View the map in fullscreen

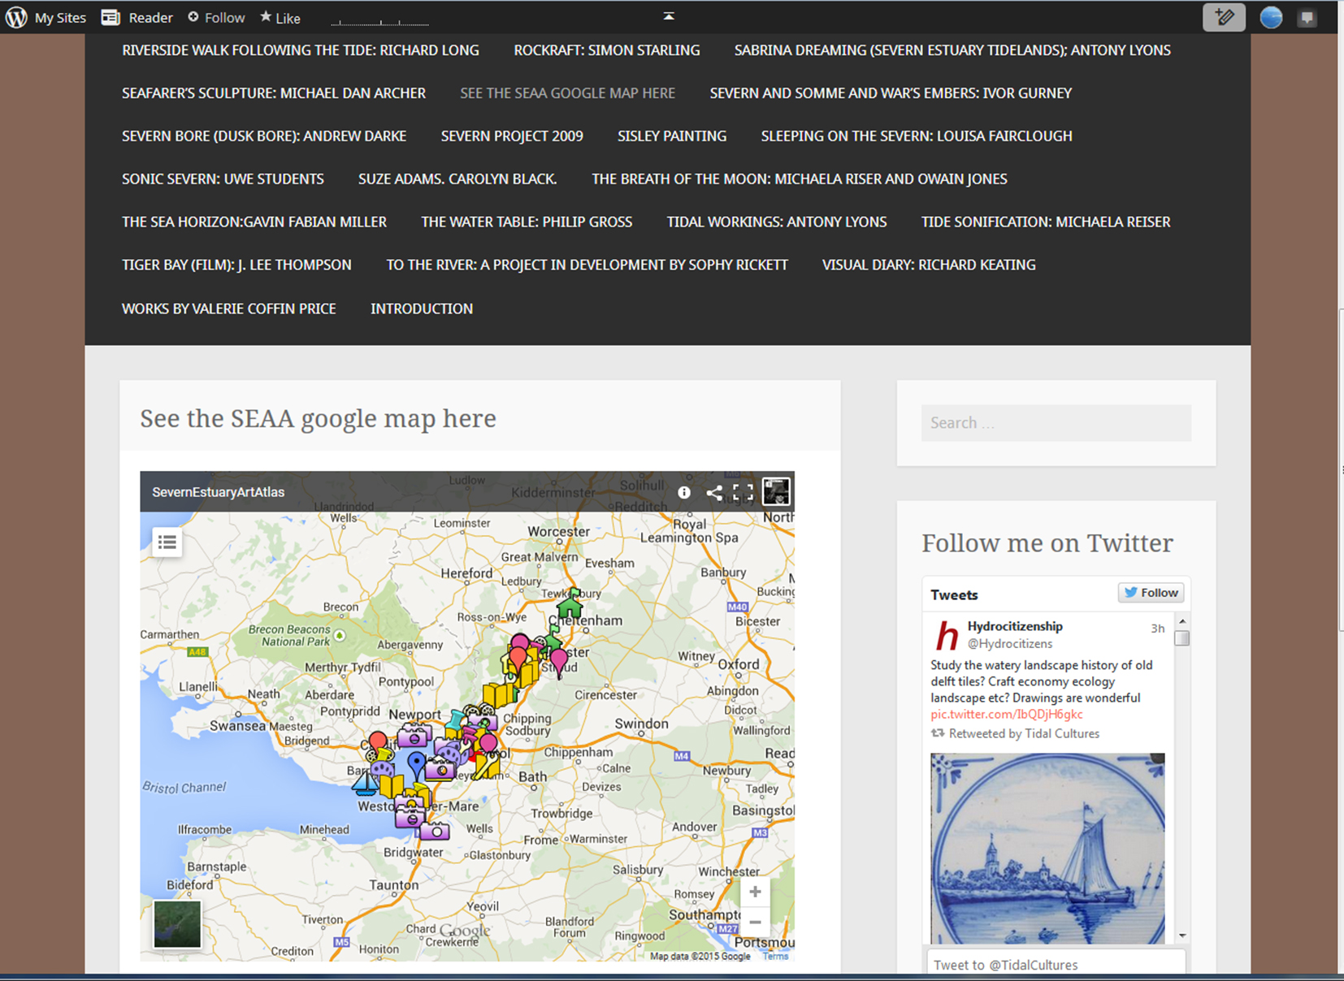click(x=743, y=492)
